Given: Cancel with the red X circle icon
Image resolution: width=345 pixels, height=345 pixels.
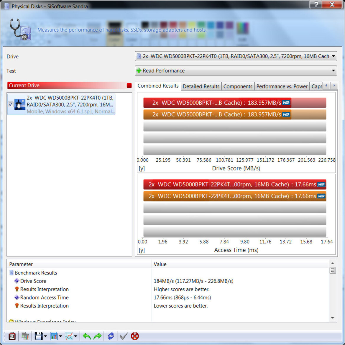Looking at the screenshot, I should tap(135, 336).
